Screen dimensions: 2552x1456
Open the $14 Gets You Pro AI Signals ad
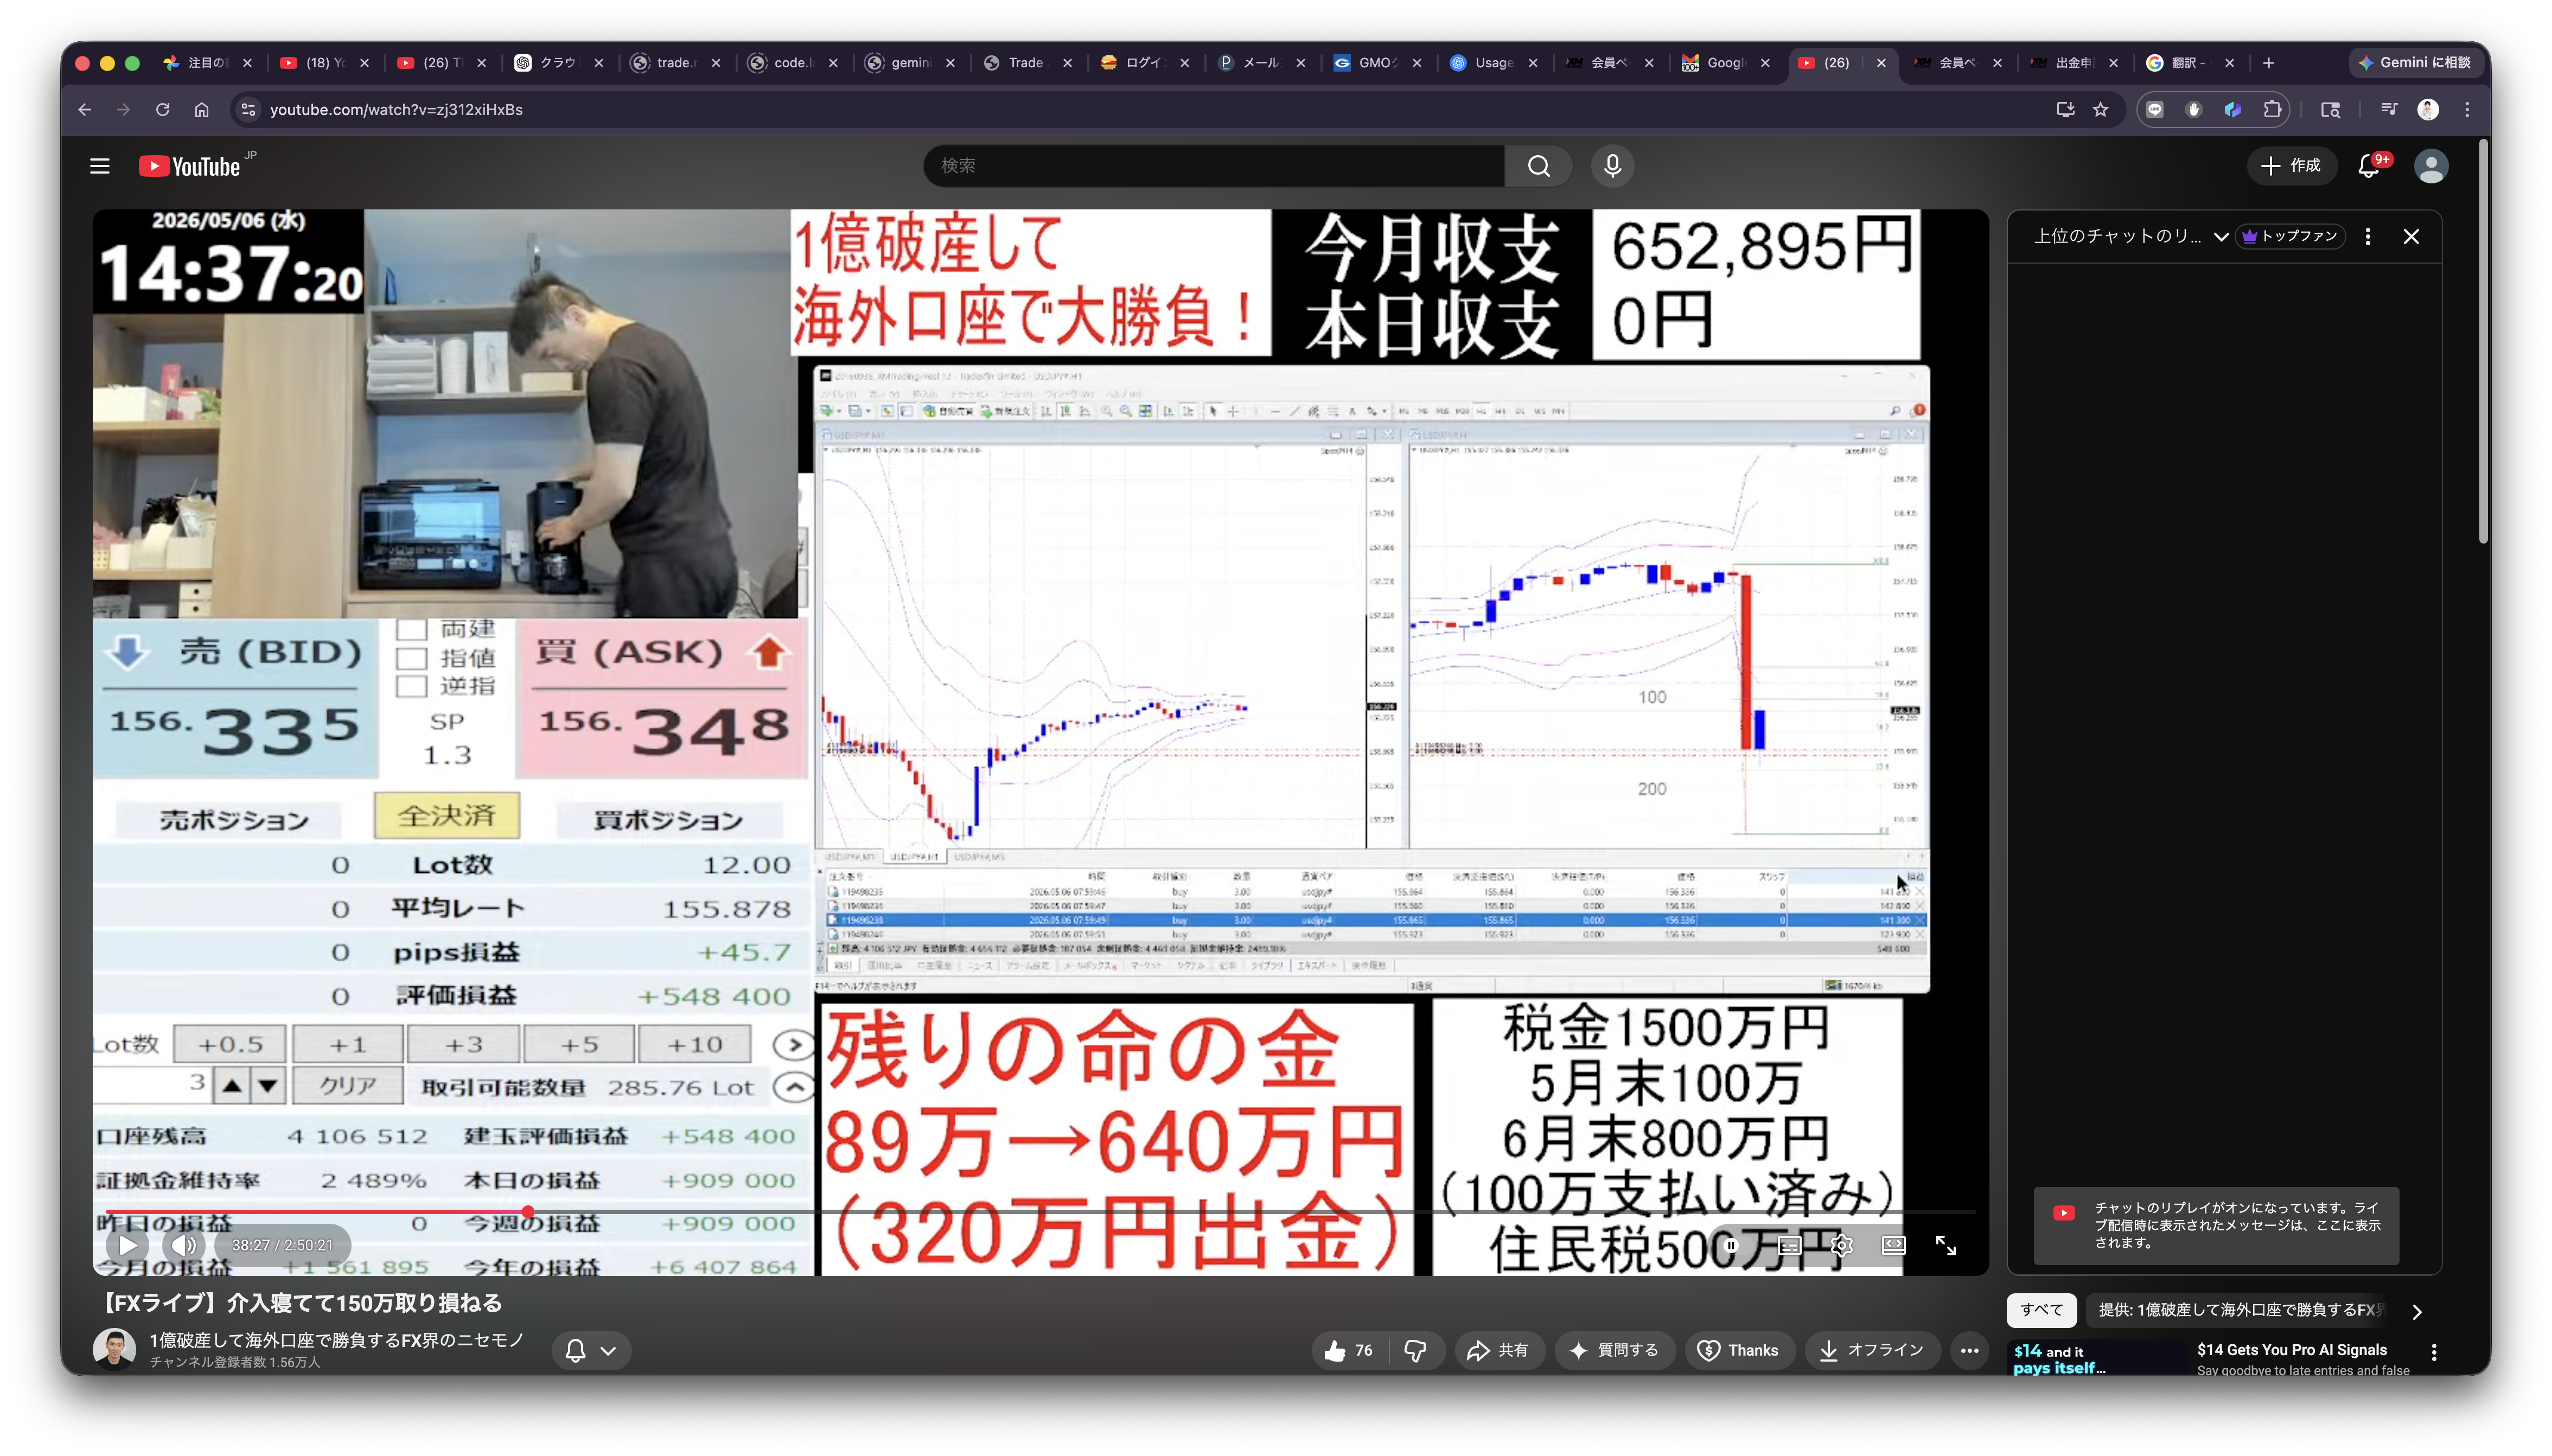pos(2291,1350)
